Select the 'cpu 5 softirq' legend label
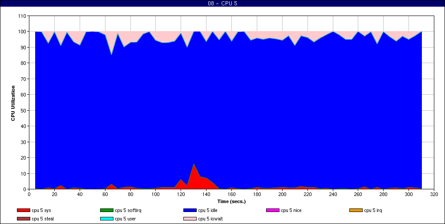445x224 pixels. coord(128,210)
